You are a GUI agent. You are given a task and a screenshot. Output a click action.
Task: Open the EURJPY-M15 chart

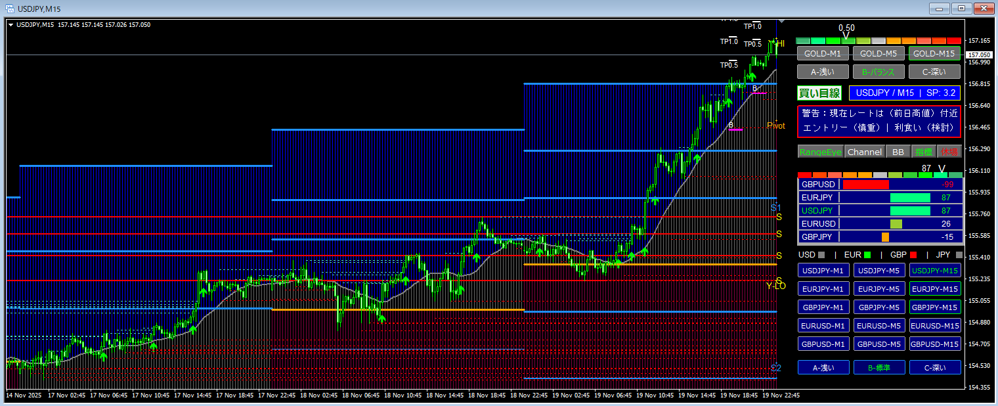point(935,288)
